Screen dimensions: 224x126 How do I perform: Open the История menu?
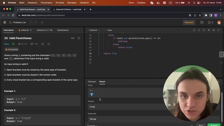point(60,2)
